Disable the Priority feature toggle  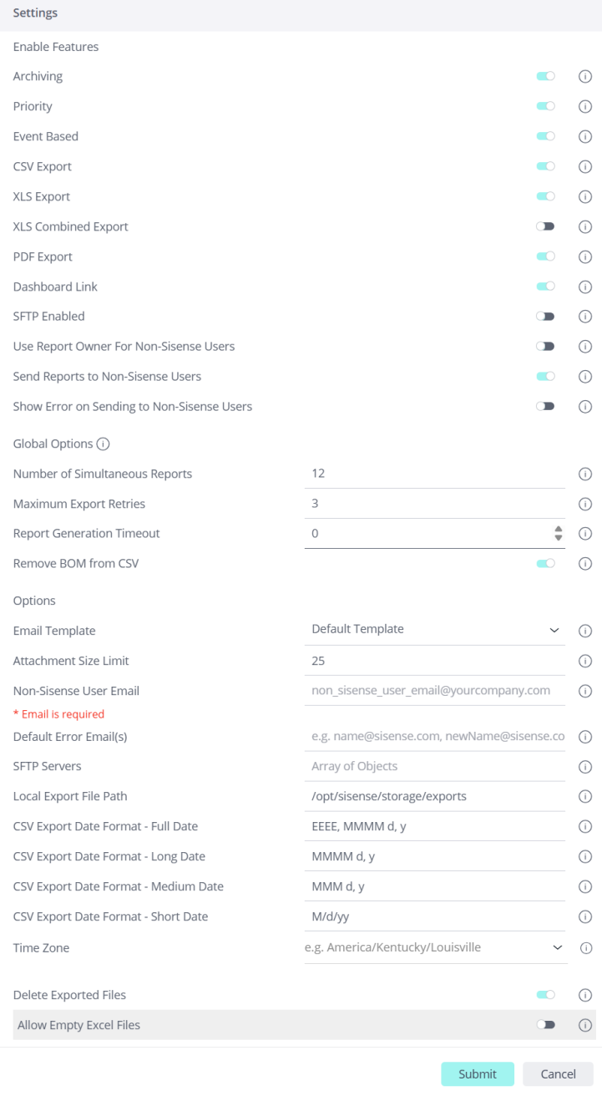545,106
